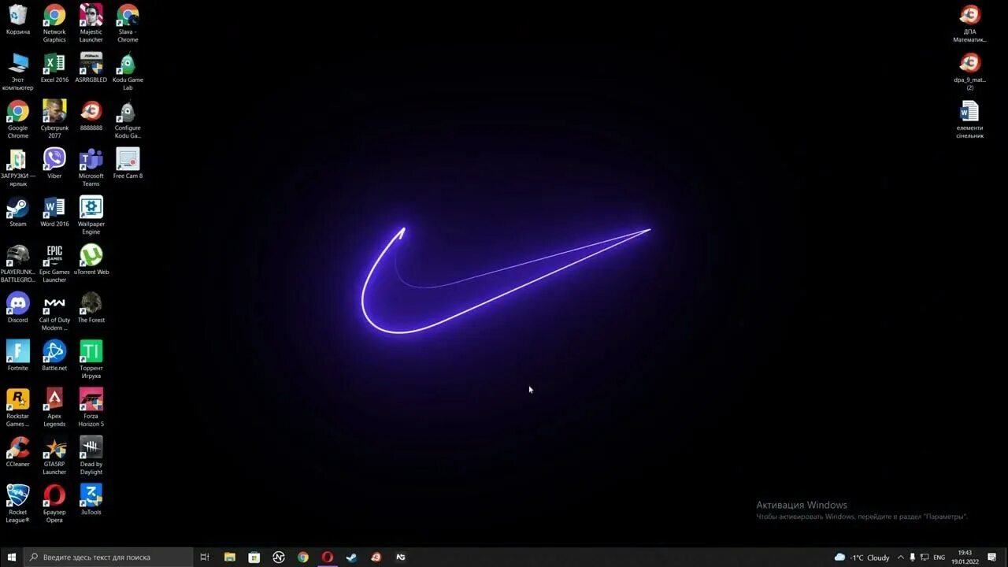Select the Epic Games Launcher icon
This screenshot has height=567, width=1008.
tap(54, 264)
